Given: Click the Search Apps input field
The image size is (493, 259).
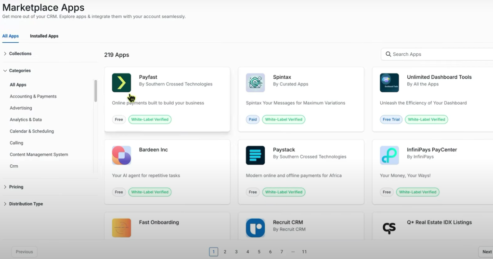Looking at the screenshot, I should coord(437,54).
